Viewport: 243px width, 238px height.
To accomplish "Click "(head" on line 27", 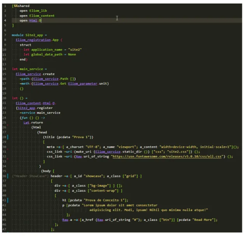I will pos(42,132).
